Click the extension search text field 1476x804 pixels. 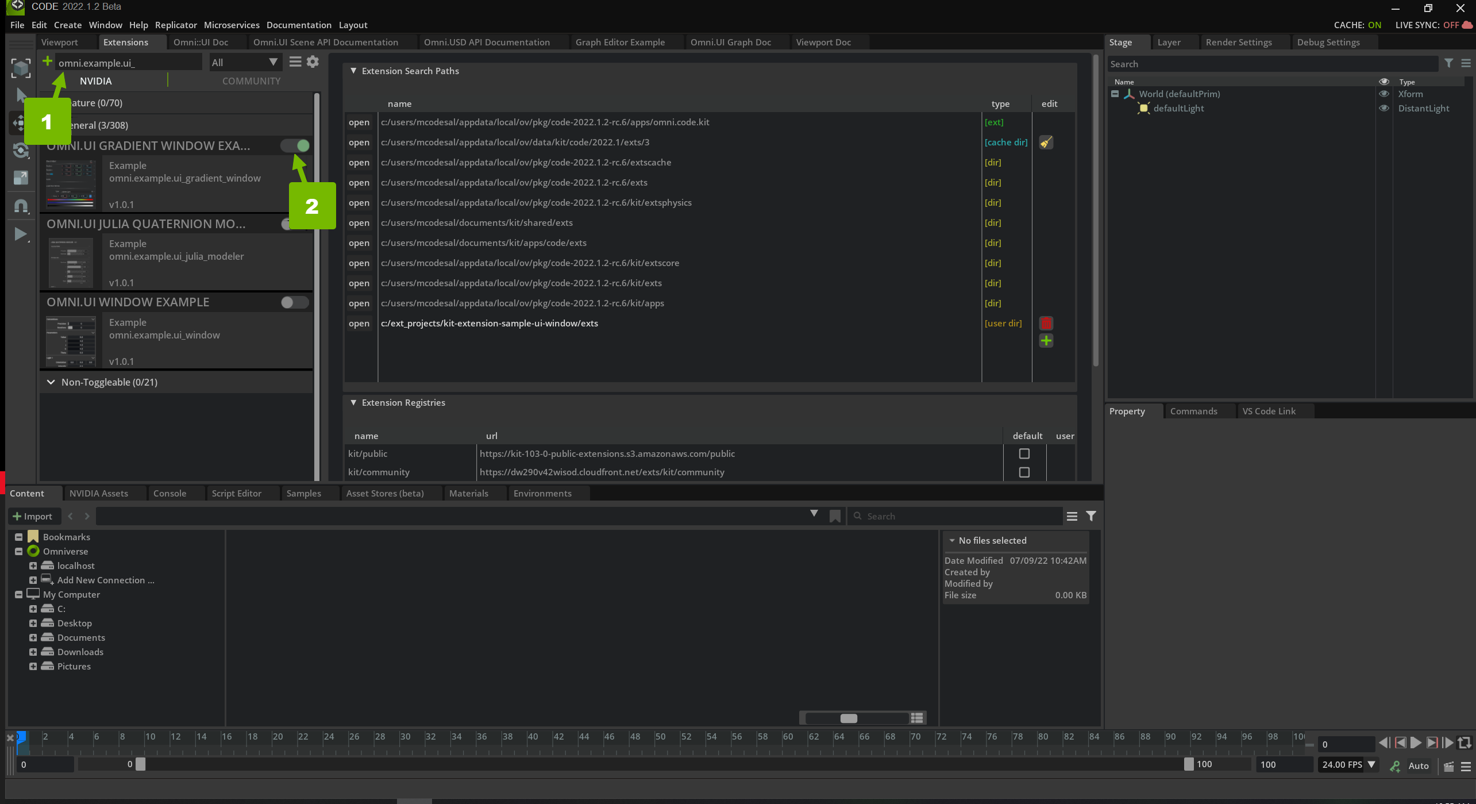tap(128, 63)
